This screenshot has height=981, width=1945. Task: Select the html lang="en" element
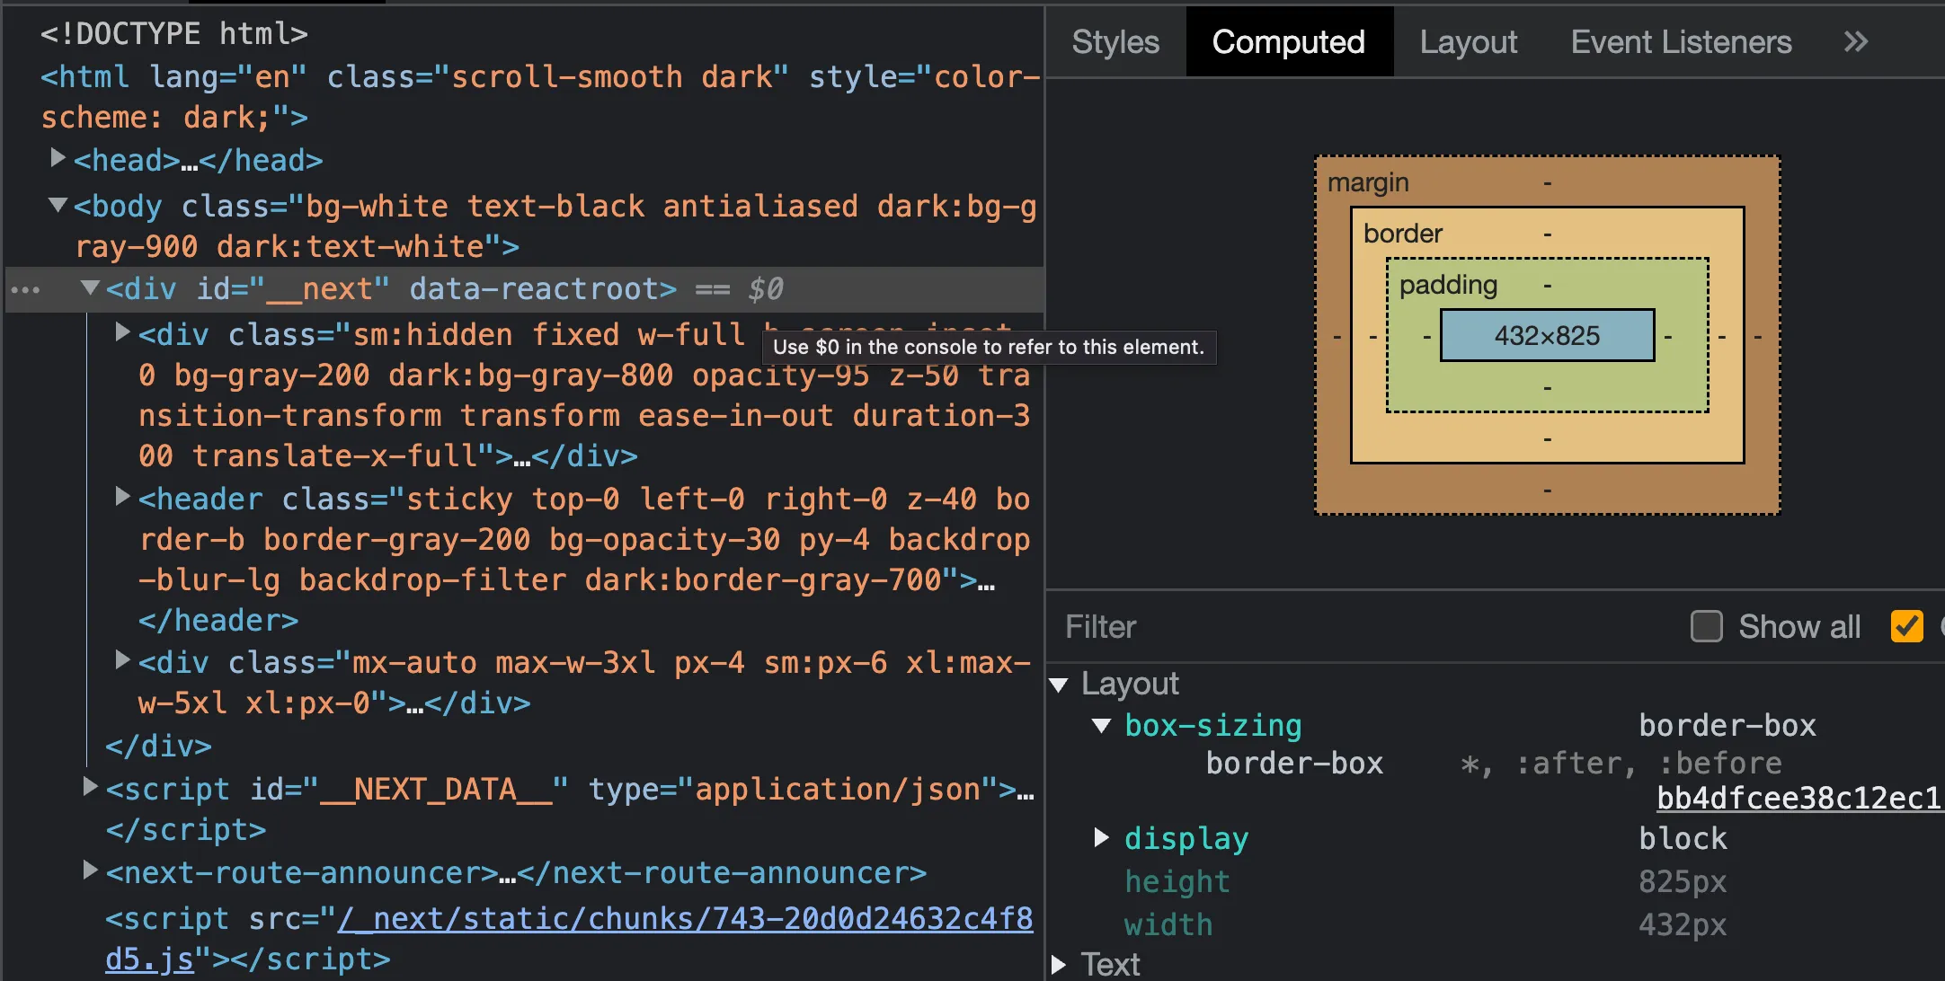tap(539, 97)
